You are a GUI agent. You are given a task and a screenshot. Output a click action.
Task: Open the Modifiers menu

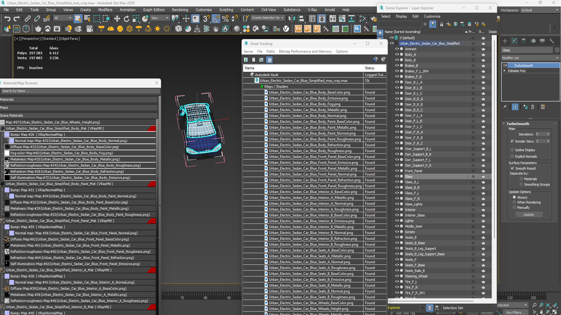[x=105, y=10]
